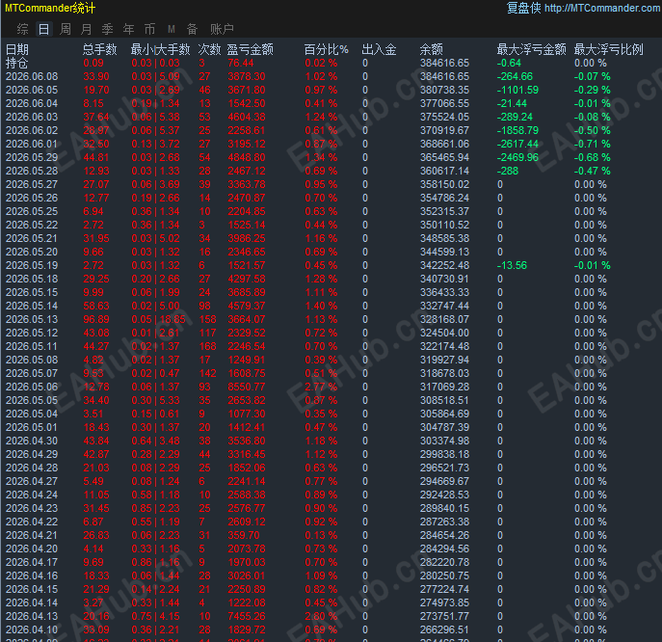Open the 备 notes tab

coord(192,29)
